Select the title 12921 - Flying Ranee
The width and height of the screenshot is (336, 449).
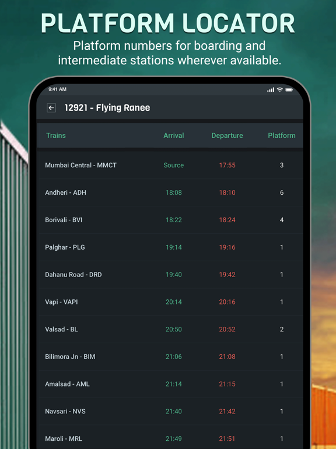click(107, 108)
